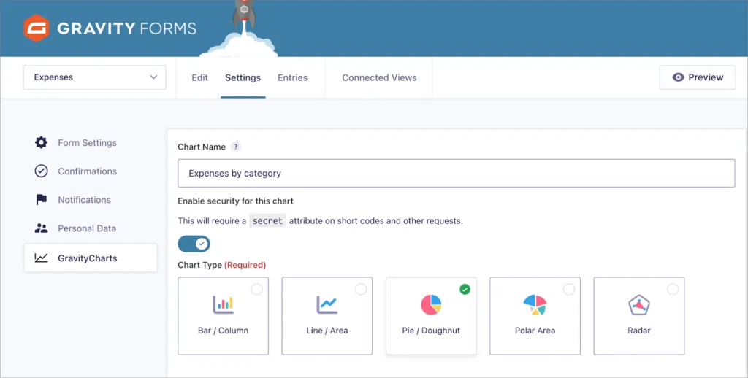Click the 'Enable security for this chart' label
Image resolution: width=748 pixels, height=378 pixels.
pyautogui.click(x=235, y=201)
